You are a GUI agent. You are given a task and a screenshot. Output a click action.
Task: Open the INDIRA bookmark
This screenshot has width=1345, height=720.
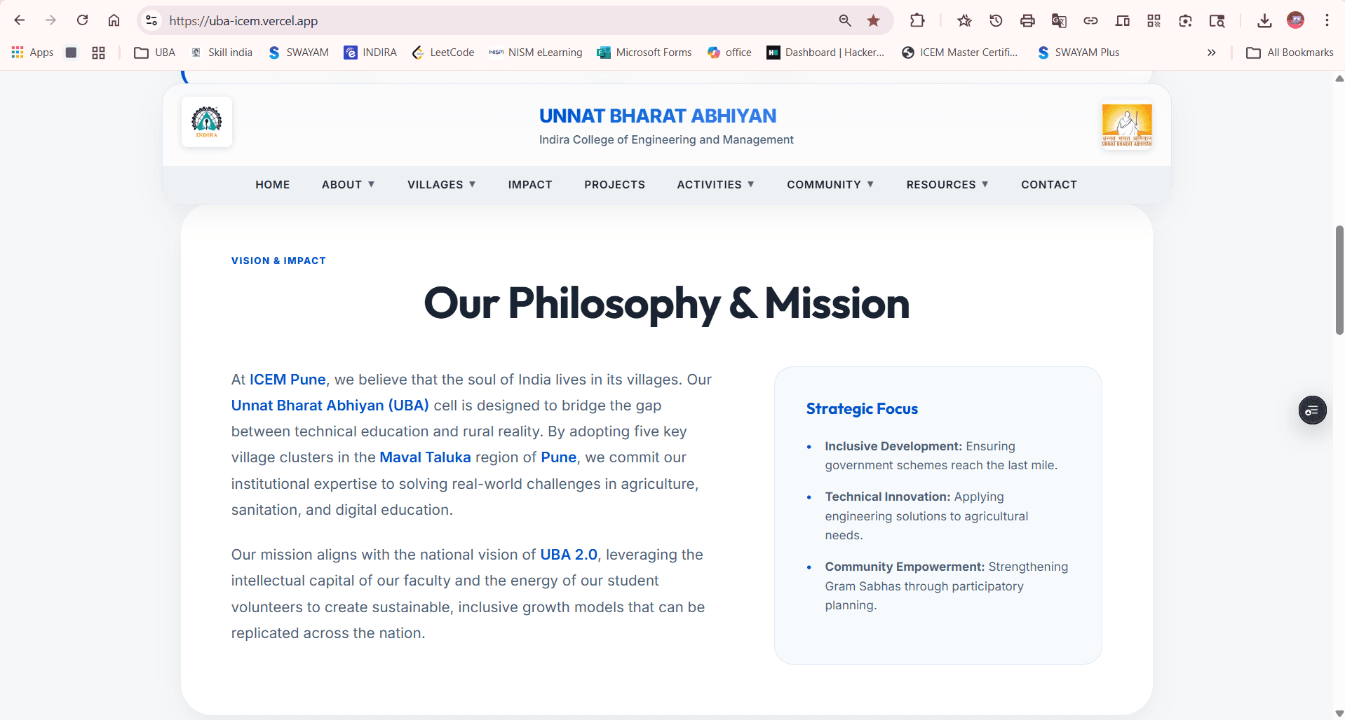(x=370, y=53)
